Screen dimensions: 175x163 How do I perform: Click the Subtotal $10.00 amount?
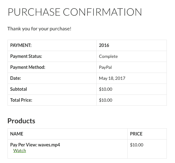point(105,89)
